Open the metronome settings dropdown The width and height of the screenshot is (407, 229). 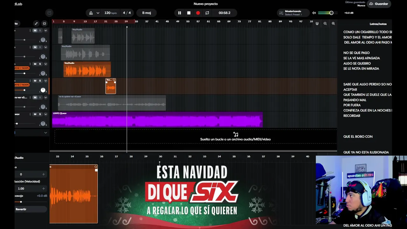[98, 13]
